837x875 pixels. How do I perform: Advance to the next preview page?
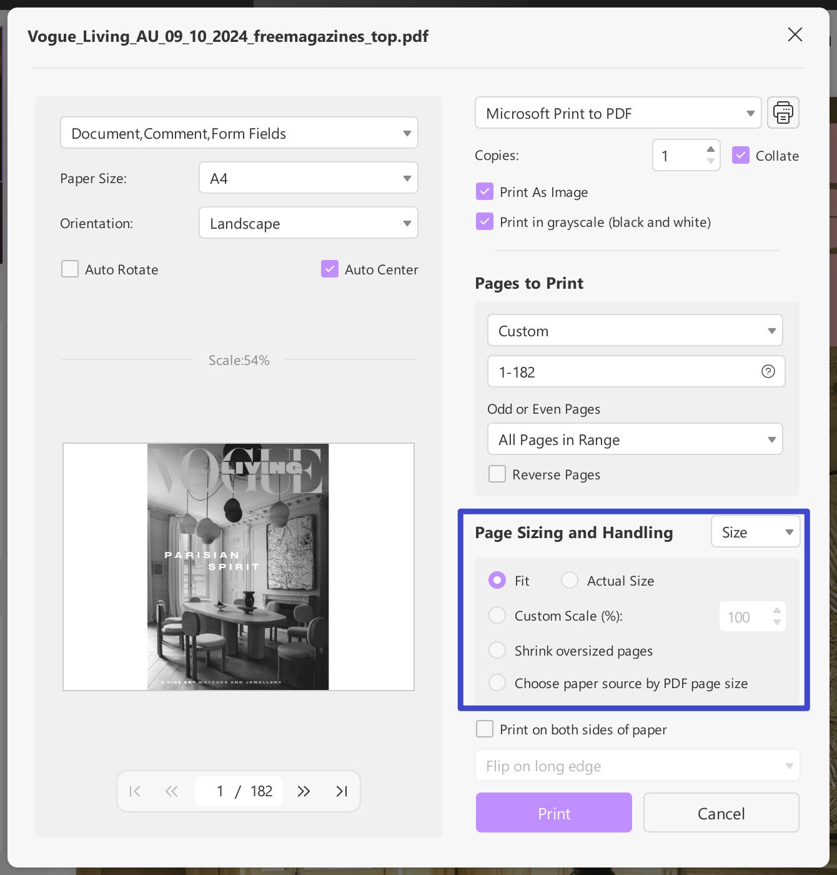click(x=304, y=791)
